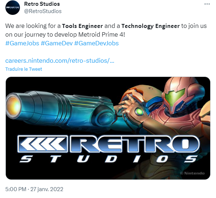Click the Retro chevron arrows logo in image
The width and height of the screenshot is (216, 198).
(43, 144)
